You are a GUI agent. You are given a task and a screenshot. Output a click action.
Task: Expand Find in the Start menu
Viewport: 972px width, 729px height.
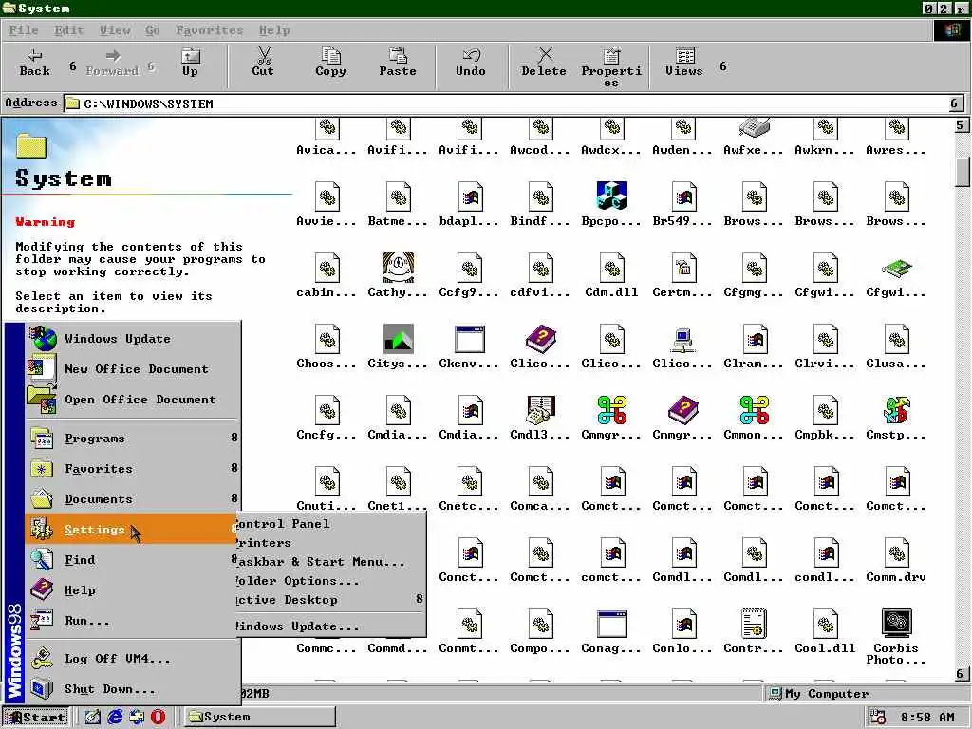click(132, 560)
